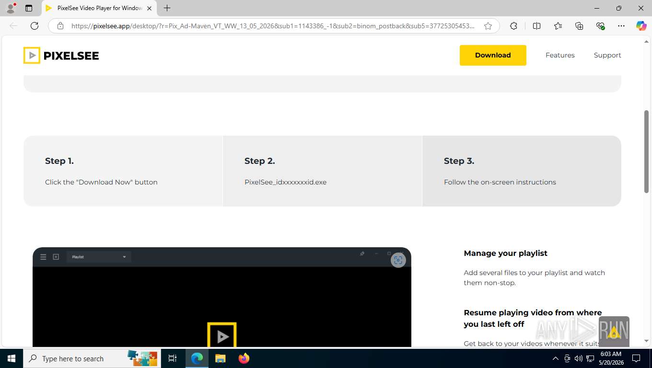Open the volume control tray icon
Screen dimensions: 652x368
tap(578, 358)
